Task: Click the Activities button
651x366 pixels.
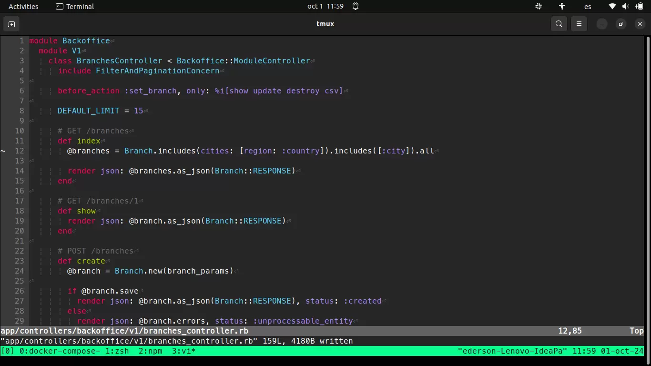Action: (x=23, y=7)
